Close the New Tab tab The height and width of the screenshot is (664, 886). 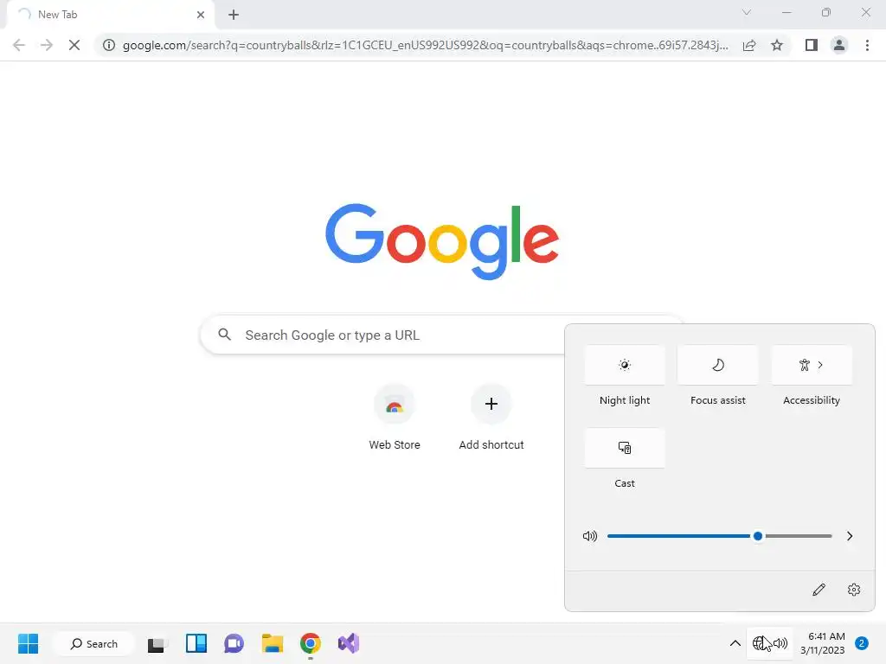tap(201, 15)
